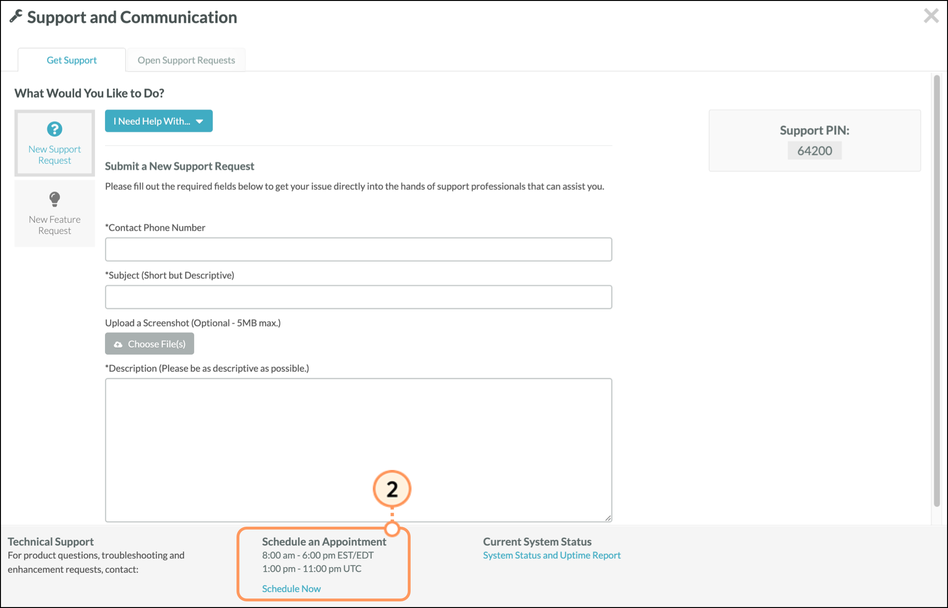Click the Submit a New Support Request heading
Image resolution: width=948 pixels, height=608 pixels.
pos(179,166)
